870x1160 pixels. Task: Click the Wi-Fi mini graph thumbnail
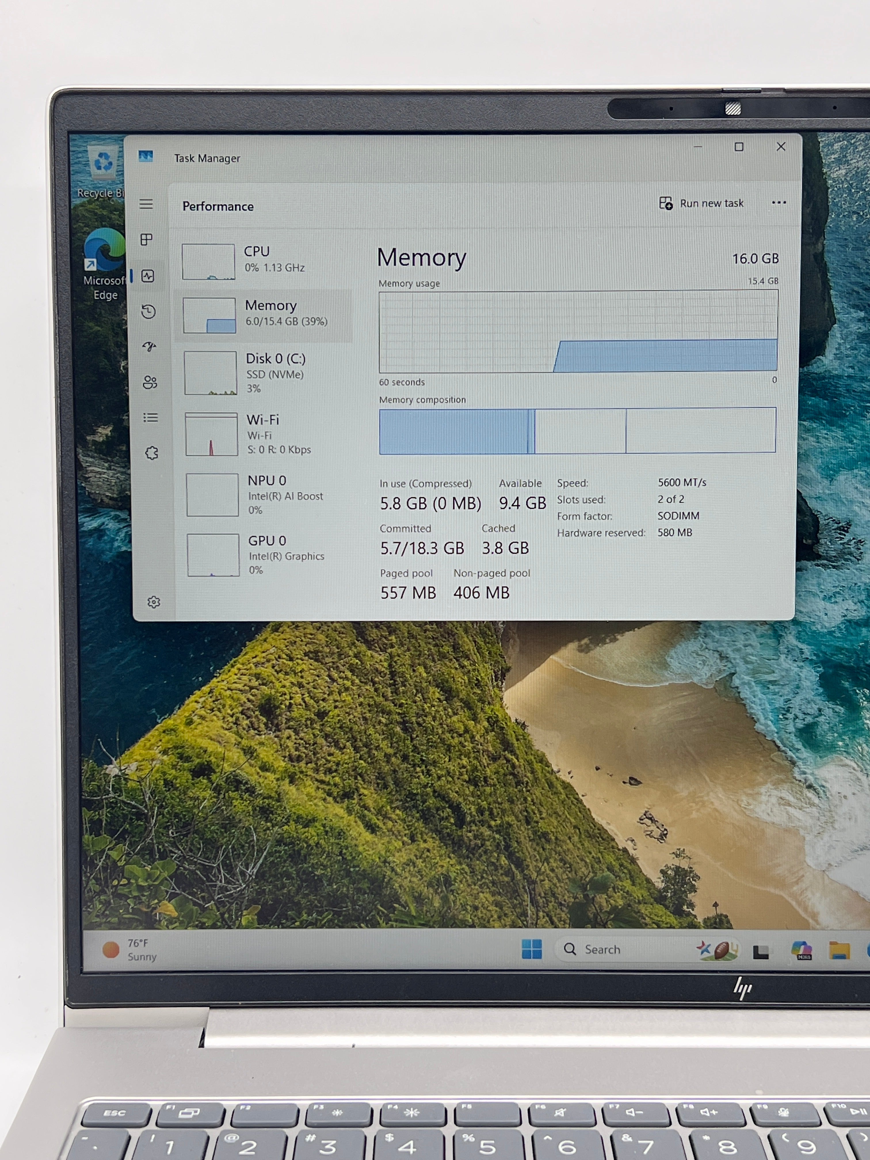pos(211,434)
